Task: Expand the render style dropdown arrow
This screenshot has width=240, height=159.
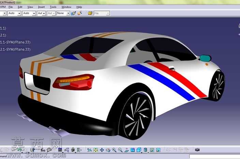Action: click(148, 152)
